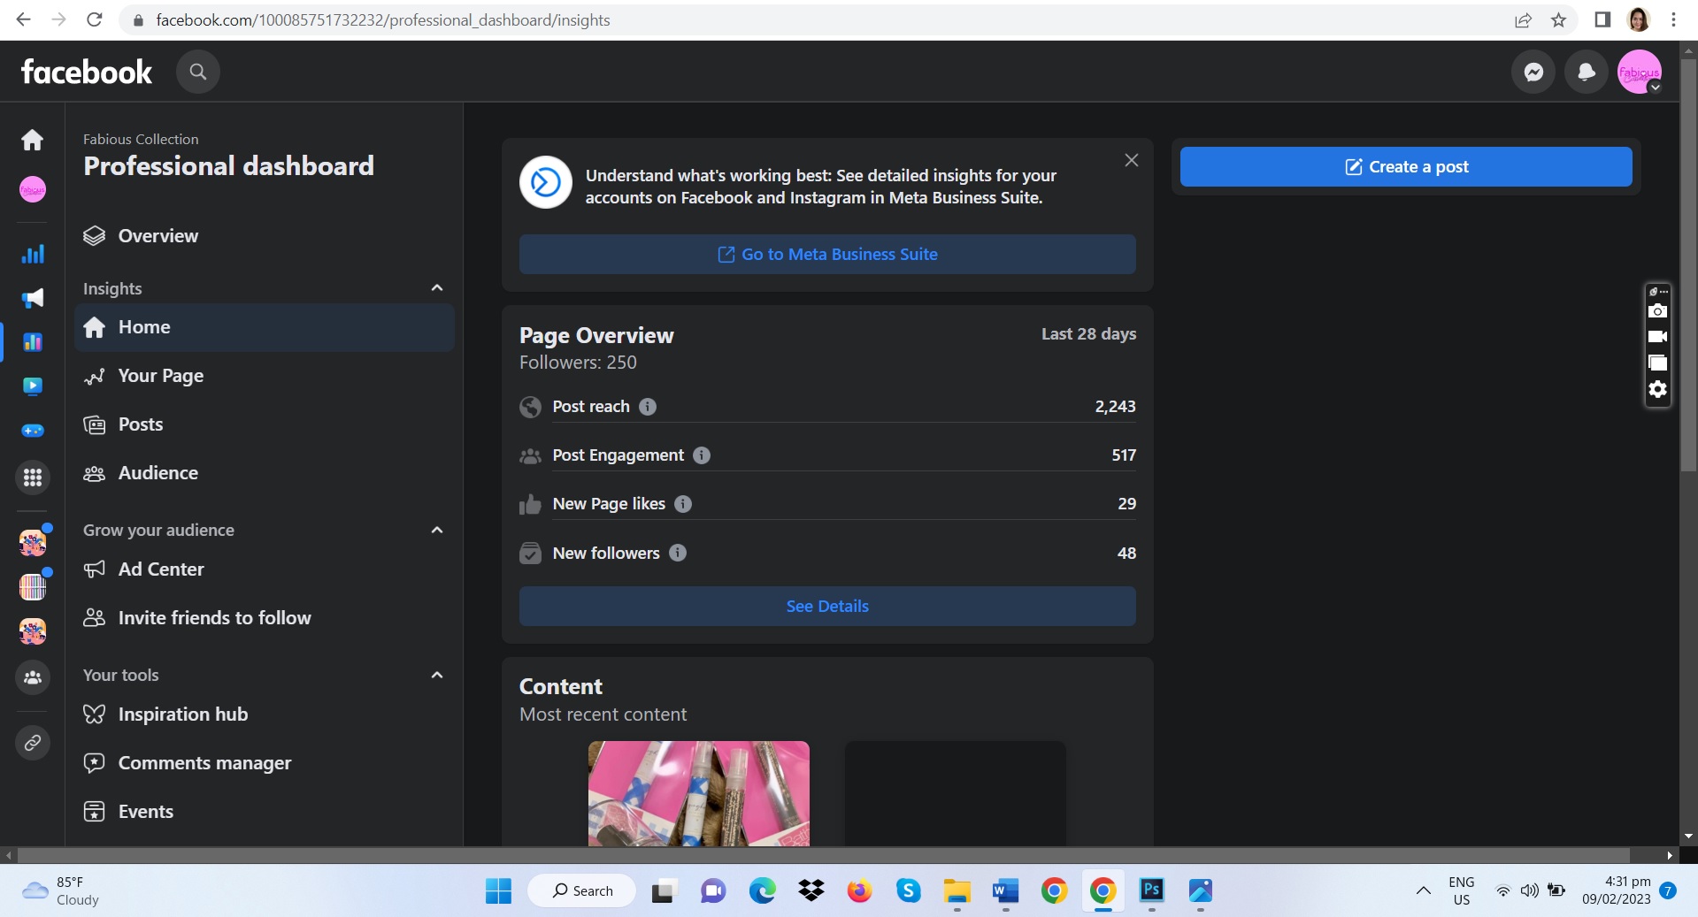This screenshot has height=917, width=1698.
Task: Open Messenger from the top bar
Action: tap(1533, 72)
